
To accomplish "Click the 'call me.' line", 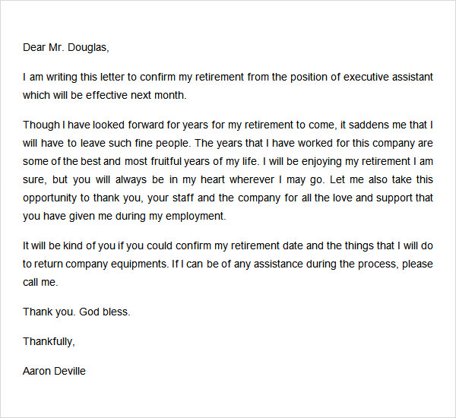I will coord(40,282).
